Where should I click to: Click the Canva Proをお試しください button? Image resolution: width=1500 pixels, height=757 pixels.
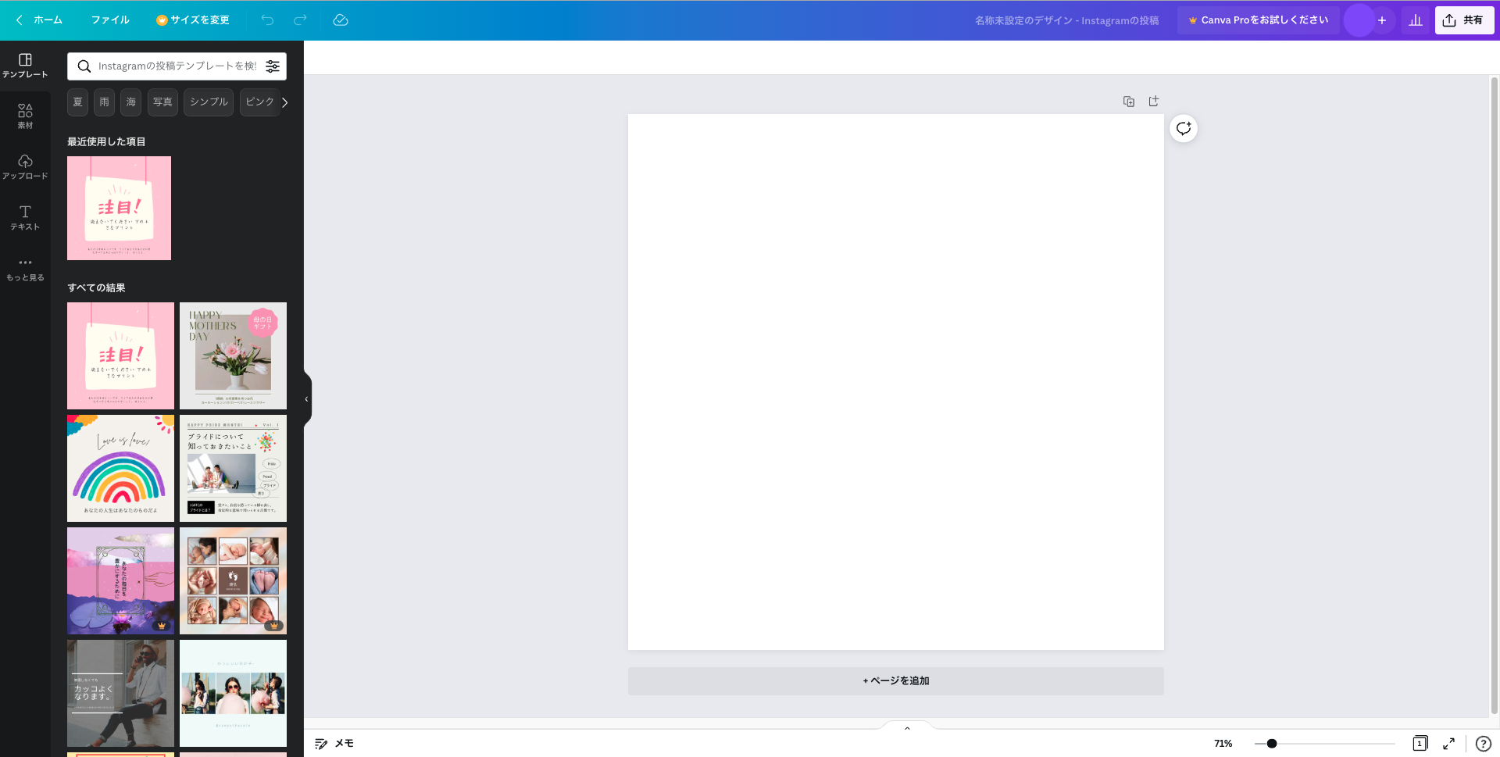1258,20
